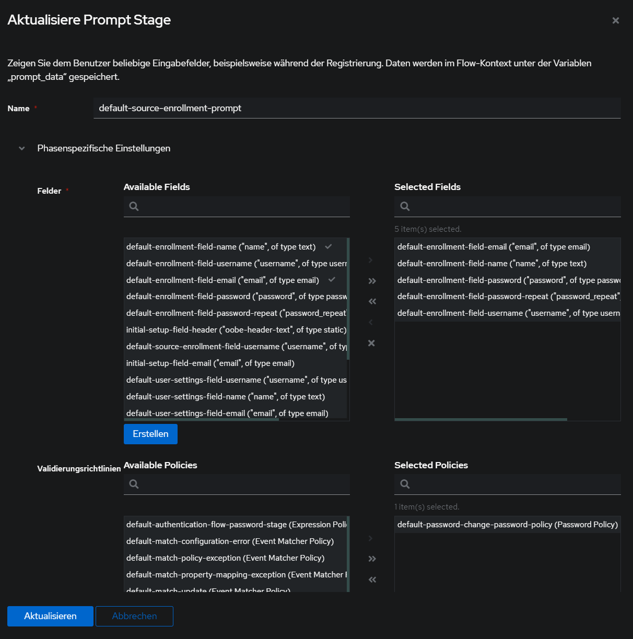Click the search icon in Selected Policies

click(405, 484)
